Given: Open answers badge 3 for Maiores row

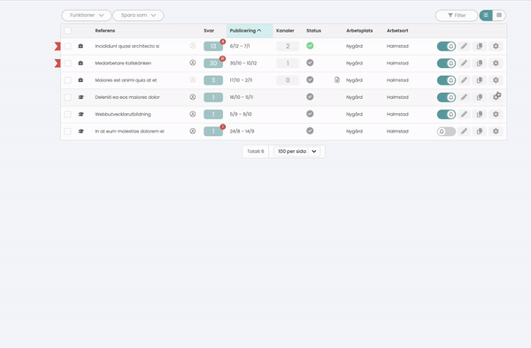Looking at the screenshot, I should coord(213,80).
